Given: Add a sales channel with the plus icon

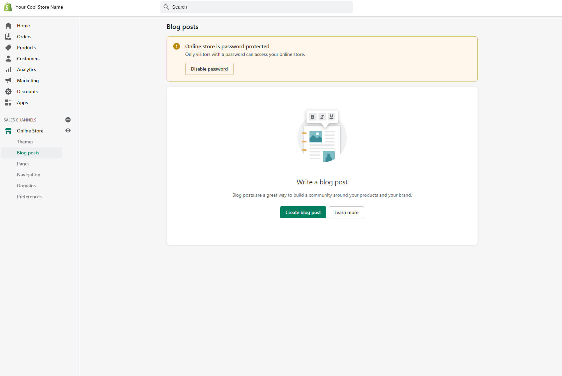Looking at the screenshot, I should [68, 120].
